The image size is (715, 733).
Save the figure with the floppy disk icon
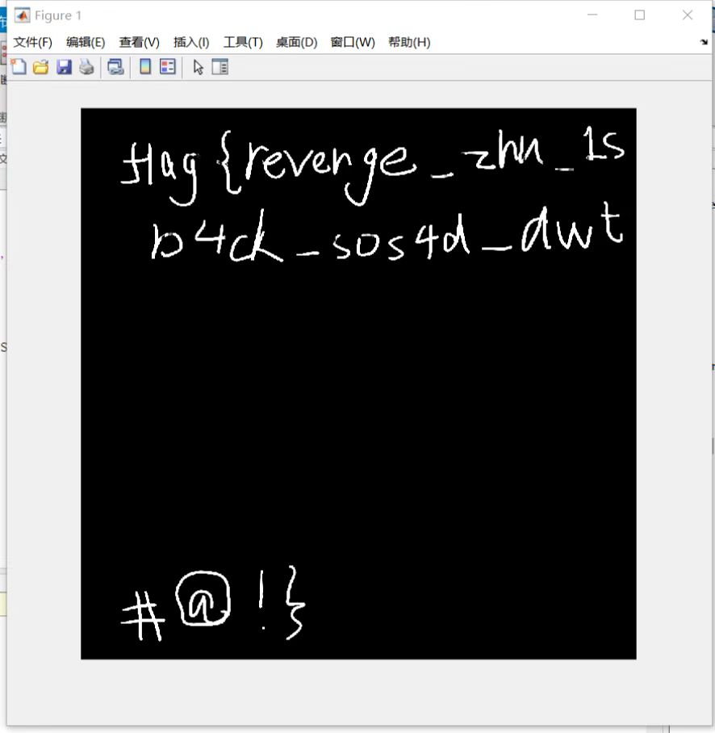tap(64, 67)
